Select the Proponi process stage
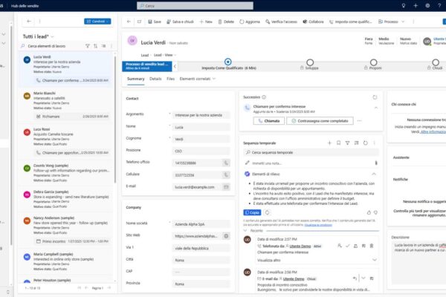Viewport: 446px width, 297px height. [373, 62]
